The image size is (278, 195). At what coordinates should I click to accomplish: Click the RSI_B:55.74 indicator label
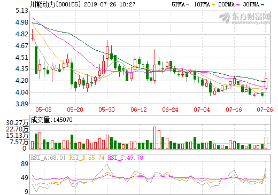(87, 158)
